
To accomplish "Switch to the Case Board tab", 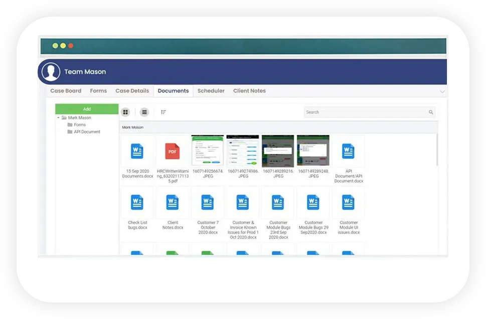I will (66, 91).
